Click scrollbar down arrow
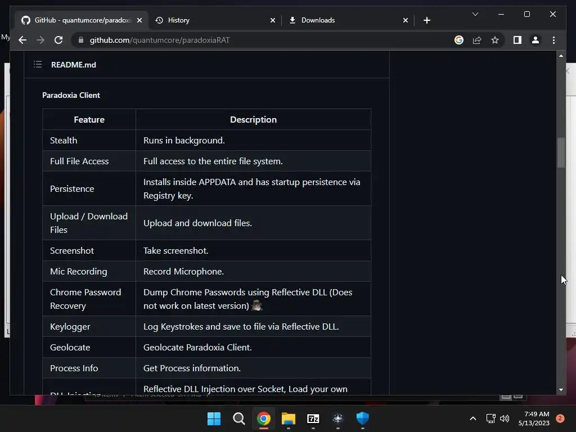The height and width of the screenshot is (432, 576). coord(561,390)
